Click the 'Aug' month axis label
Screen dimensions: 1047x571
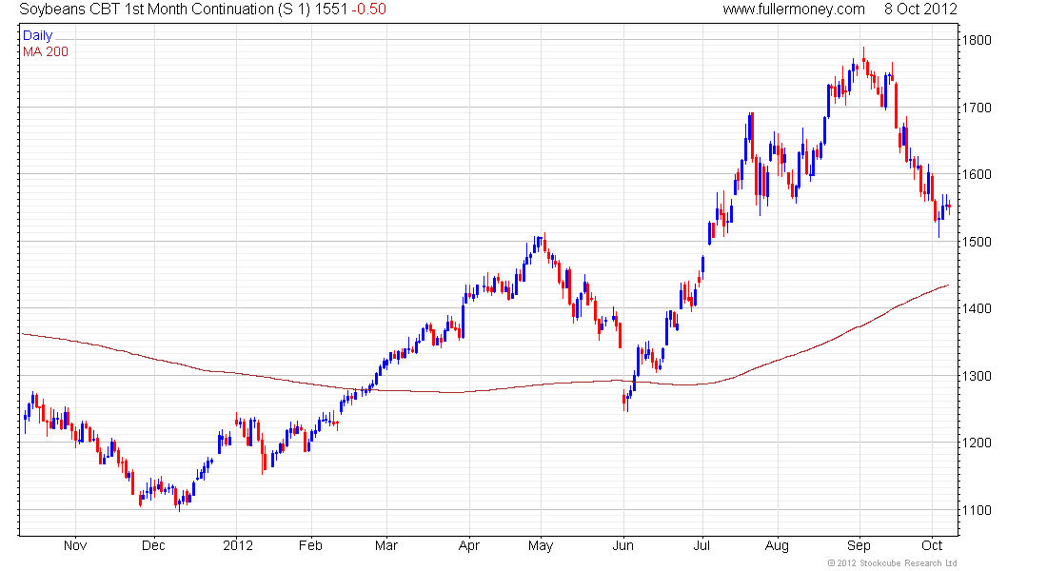tap(777, 545)
